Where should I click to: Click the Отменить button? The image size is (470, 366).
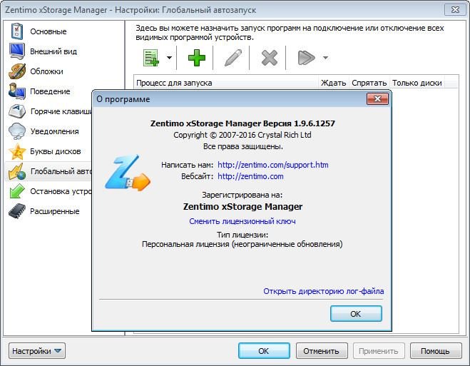(x=322, y=351)
